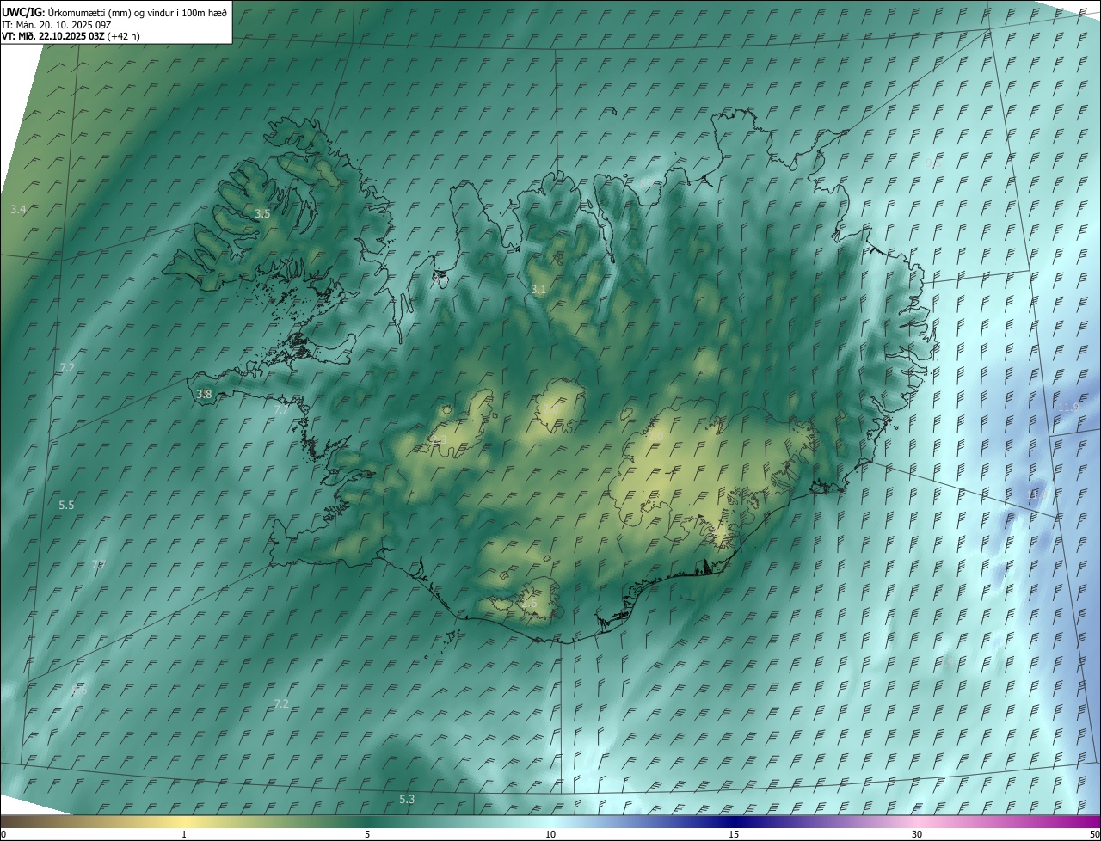
Task: Click the '2.6' value on the southern glacier
Action: point(529,604)
